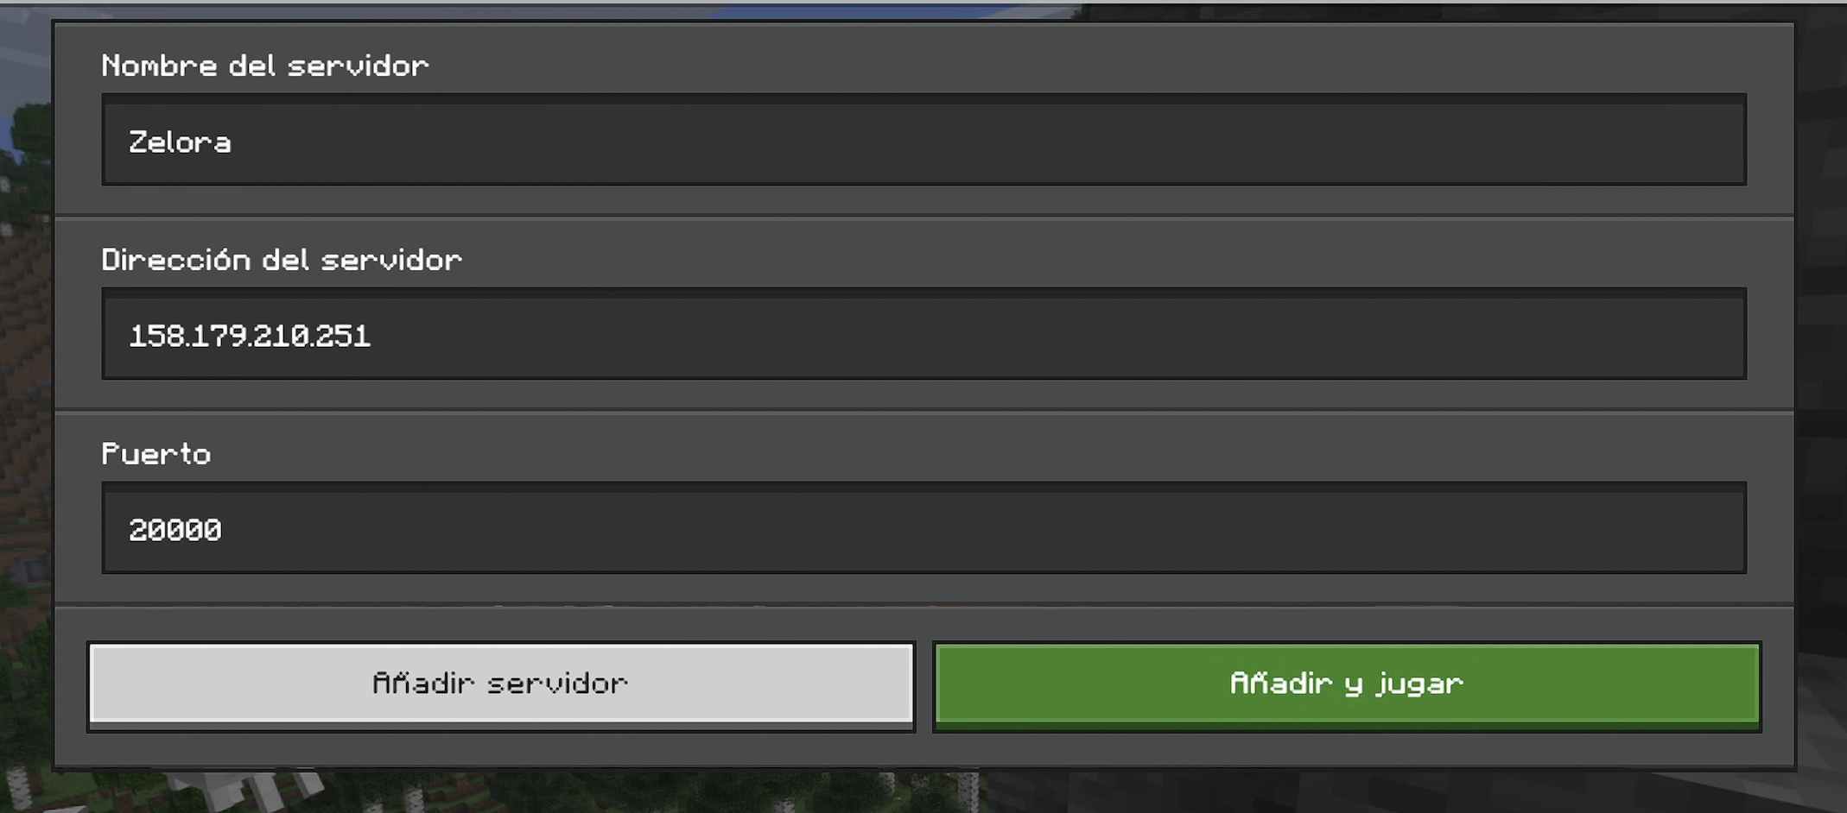Focus the Dirección del servidor input field
The height and width of the screenshot is (813, 1847).
[923, 334]
